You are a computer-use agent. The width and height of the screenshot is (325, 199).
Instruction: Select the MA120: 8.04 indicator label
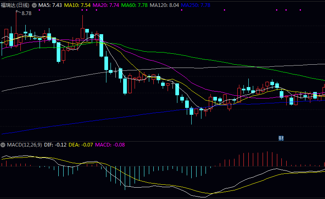[164, 5]
